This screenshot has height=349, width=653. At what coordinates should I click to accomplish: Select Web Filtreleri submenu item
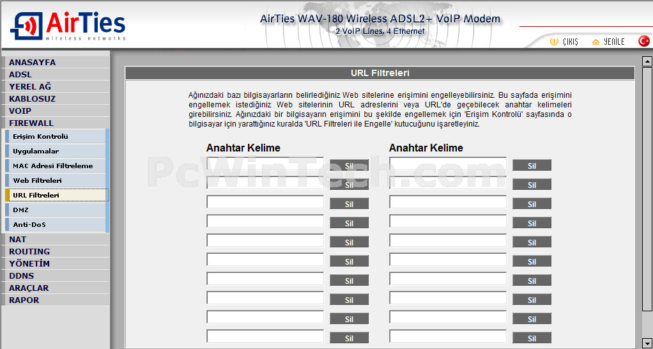[57, 180]
